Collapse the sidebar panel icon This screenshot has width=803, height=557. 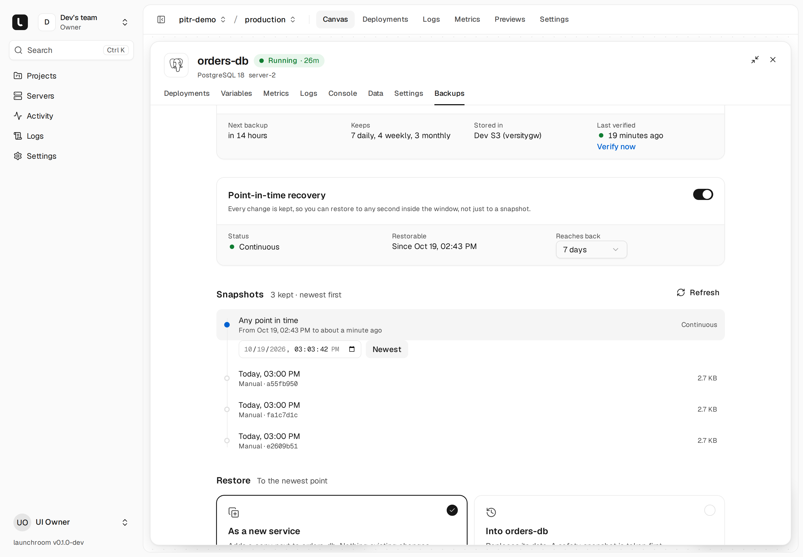(x=161, y=19)
